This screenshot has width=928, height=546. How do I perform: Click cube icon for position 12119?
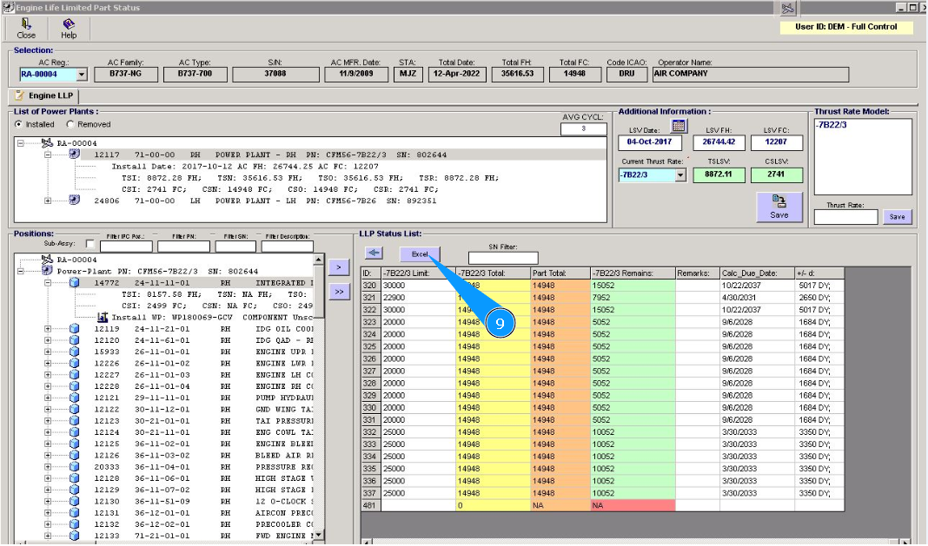(75, 330)
